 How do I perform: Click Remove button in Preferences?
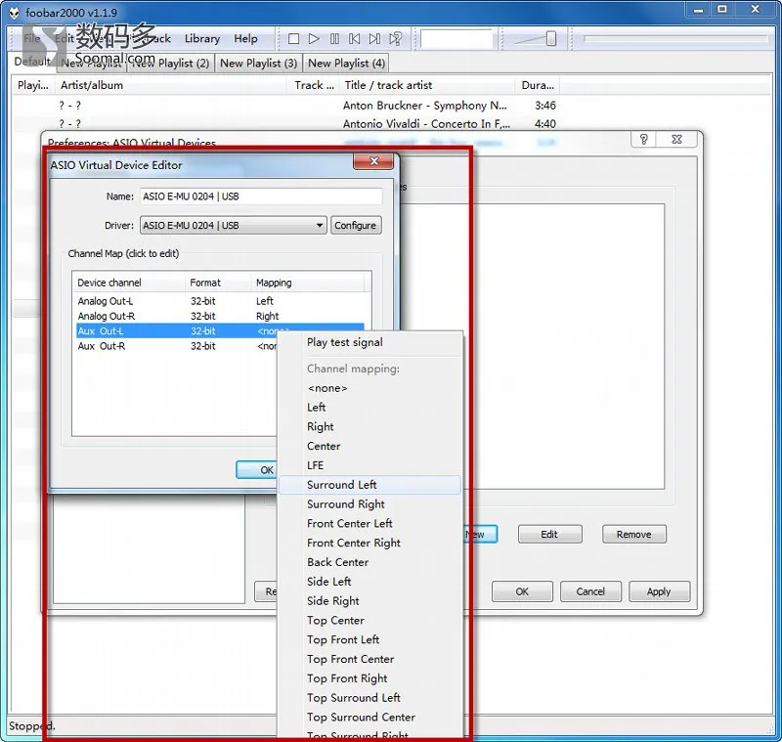(x=633, y=535)
